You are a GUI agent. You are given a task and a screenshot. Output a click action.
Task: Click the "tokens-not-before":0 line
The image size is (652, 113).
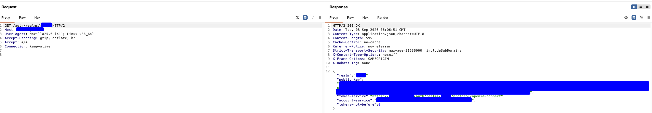359,104
